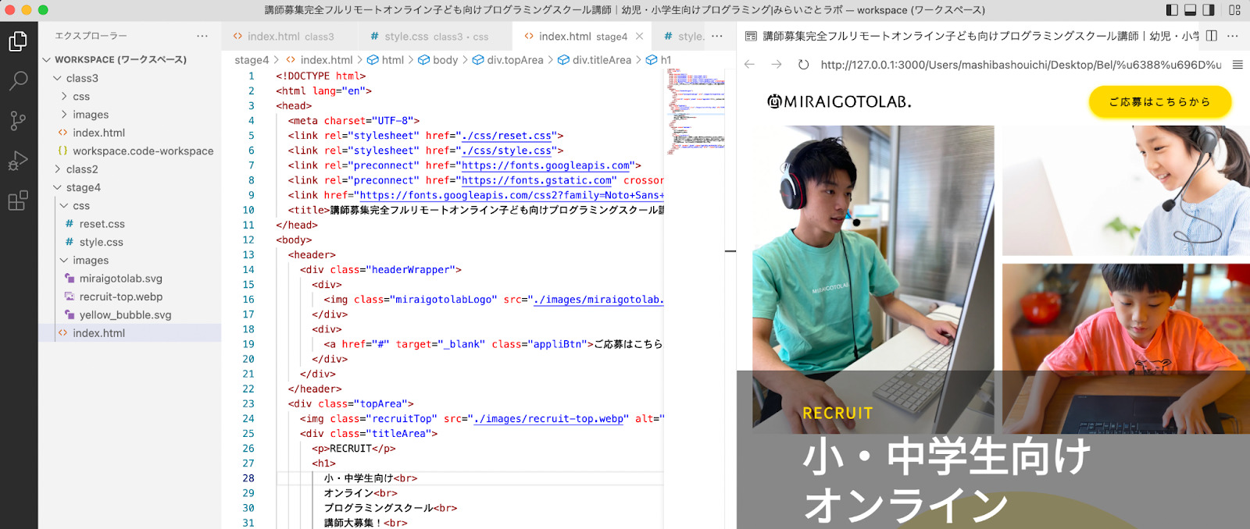The image size is (1250, 529).
Task: Open Explorer panel more actions menu
Action: tap(202, 36)
